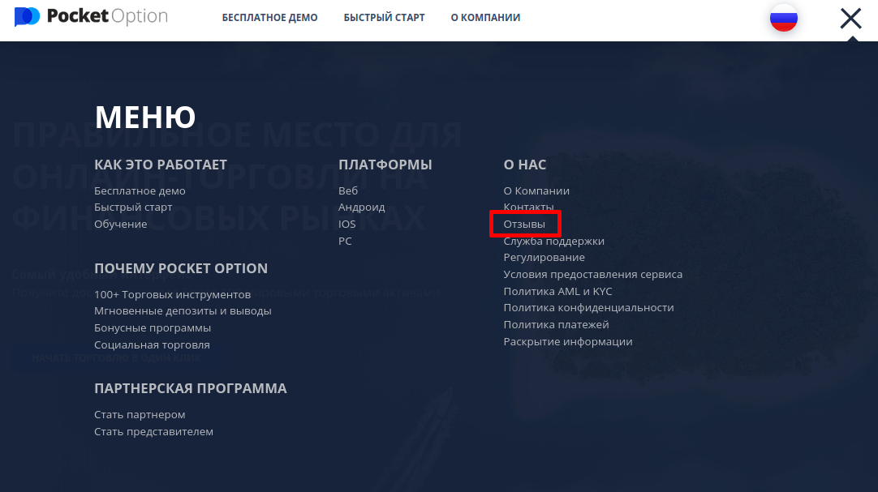Viewport: 878px width, 492px height.
Task: Click the Обучение link
Action: point(120,224)
